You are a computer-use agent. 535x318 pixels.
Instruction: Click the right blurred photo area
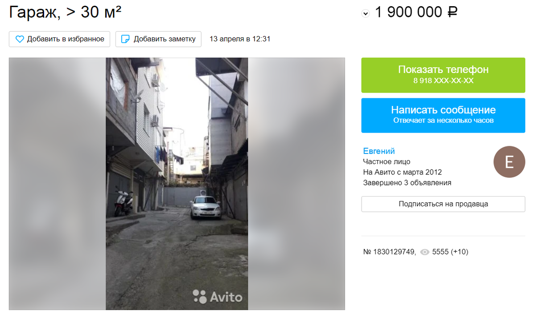[296, 184]
